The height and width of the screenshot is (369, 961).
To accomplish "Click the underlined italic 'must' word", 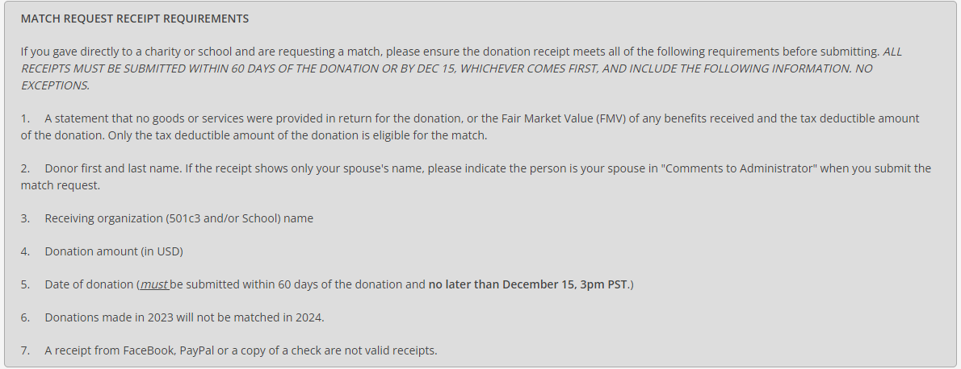I will pyautogui.click(x=154, y=284).
